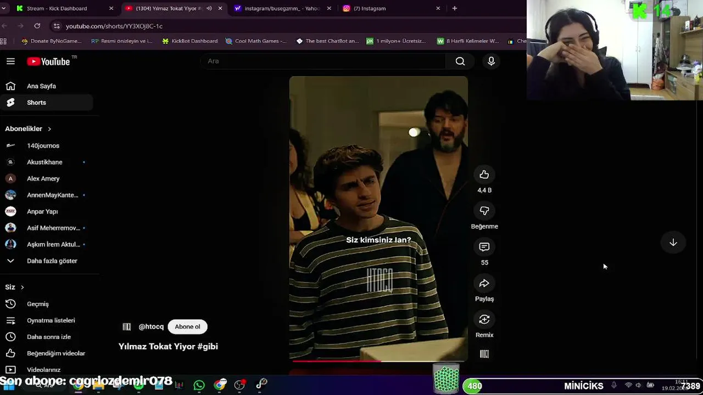Open Beğendiğim videolar list

pos(47,353)
